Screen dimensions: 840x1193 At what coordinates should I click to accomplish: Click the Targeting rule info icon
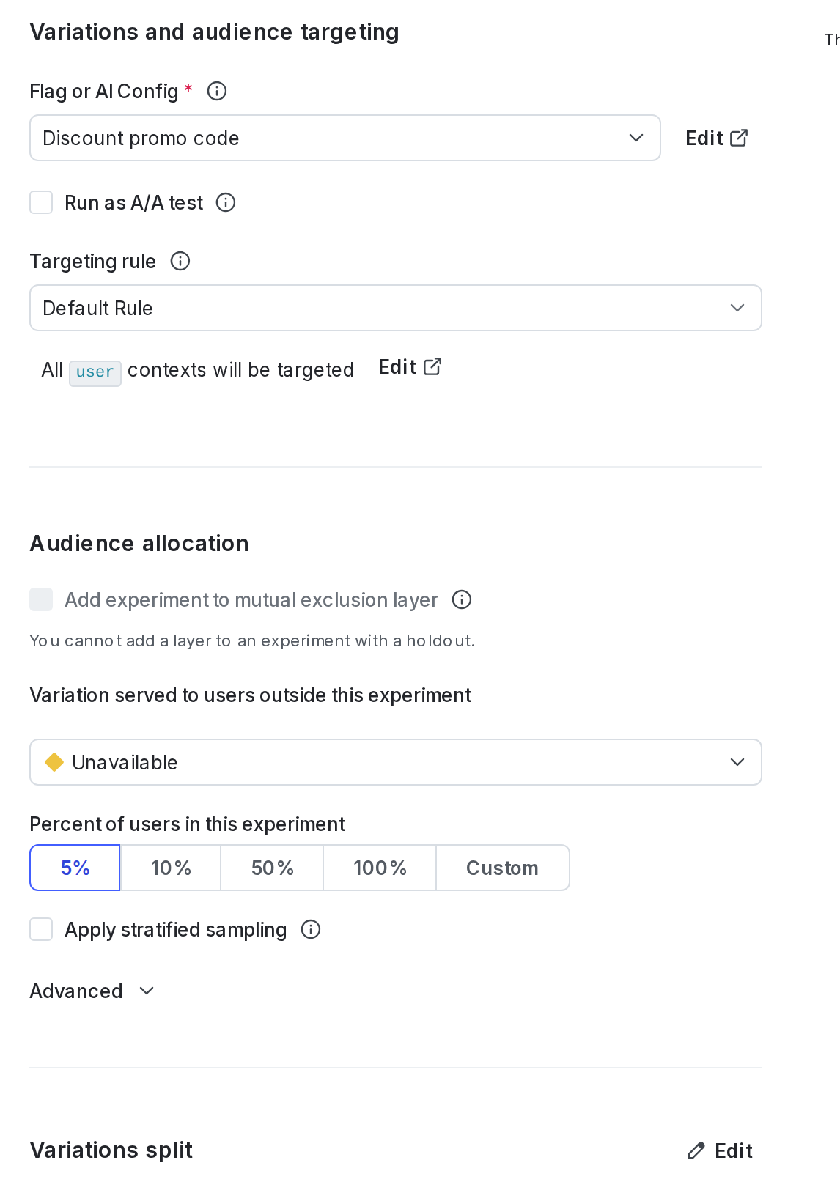click(x=180, y=262)
